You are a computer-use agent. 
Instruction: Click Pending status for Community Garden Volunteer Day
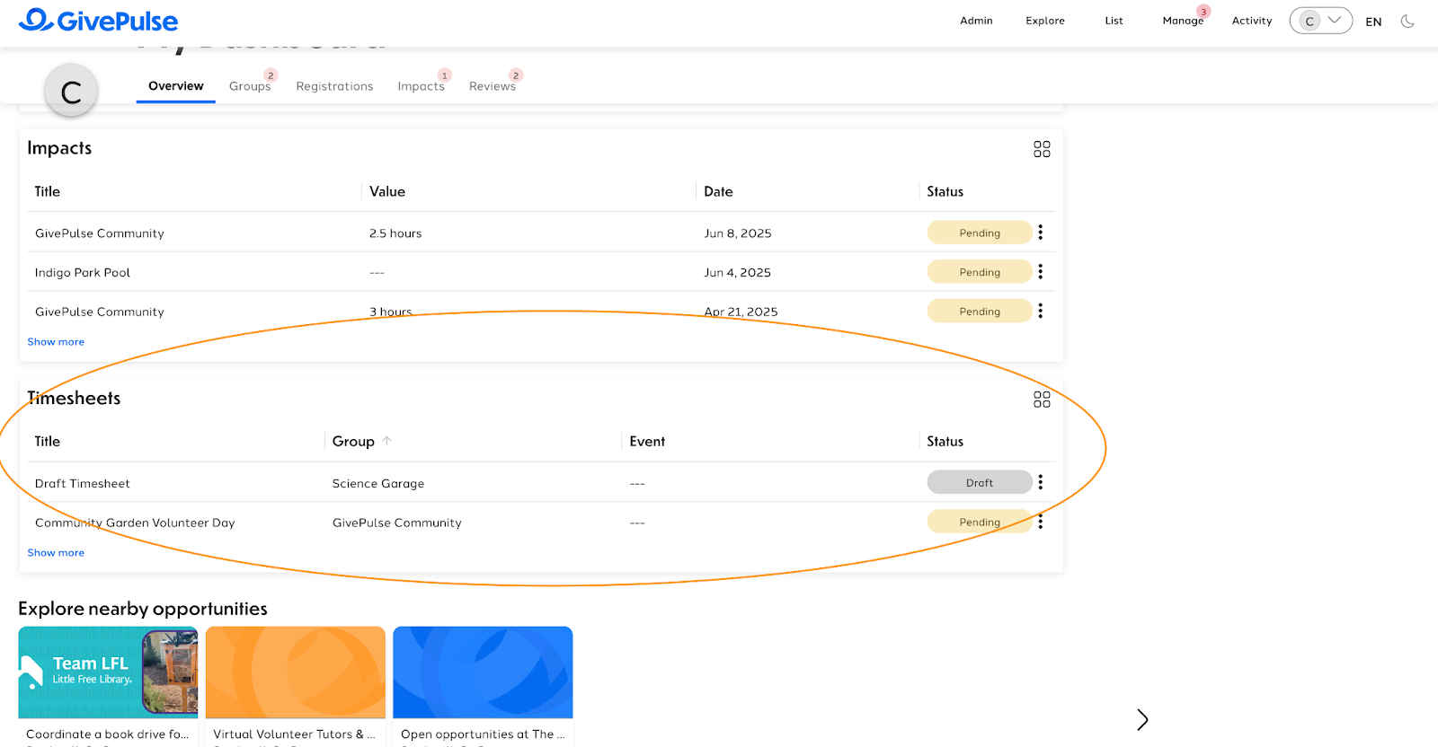click(980, 522)
